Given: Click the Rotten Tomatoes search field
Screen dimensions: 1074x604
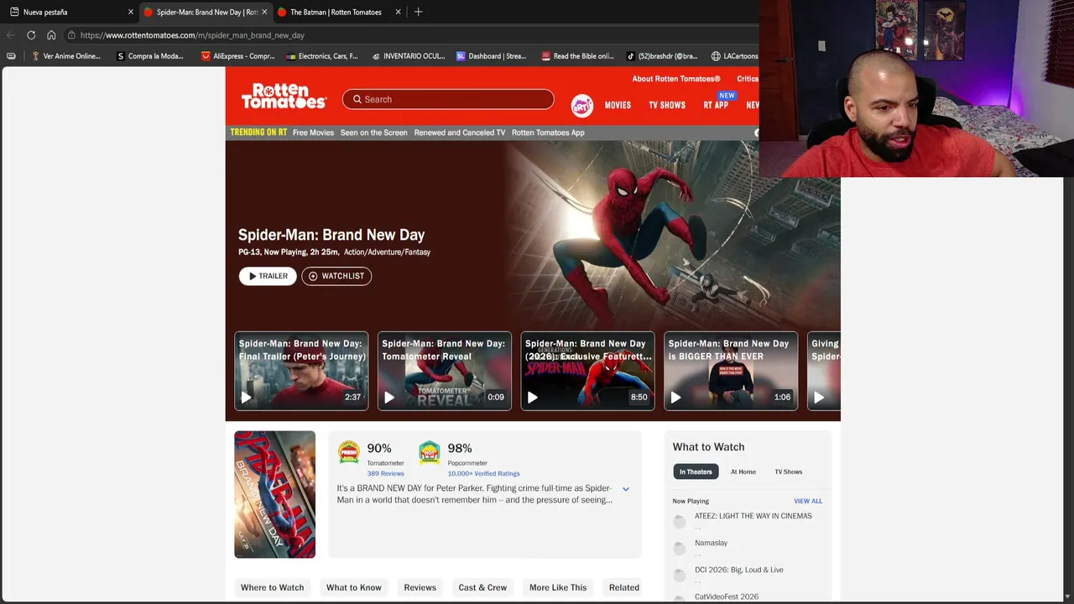Looking at the screenshot, I should [x=448, y=99].
